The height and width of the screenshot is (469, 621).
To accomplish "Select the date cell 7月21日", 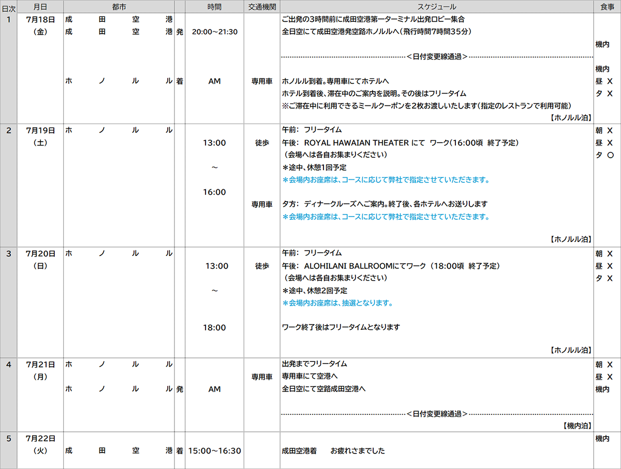I will [40, 364].
